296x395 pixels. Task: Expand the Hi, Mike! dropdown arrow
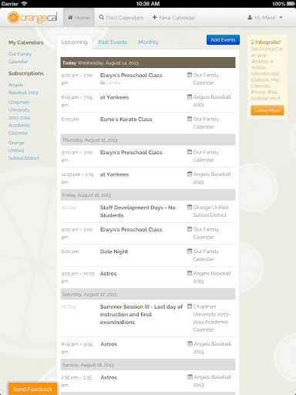tap(281, 18)
